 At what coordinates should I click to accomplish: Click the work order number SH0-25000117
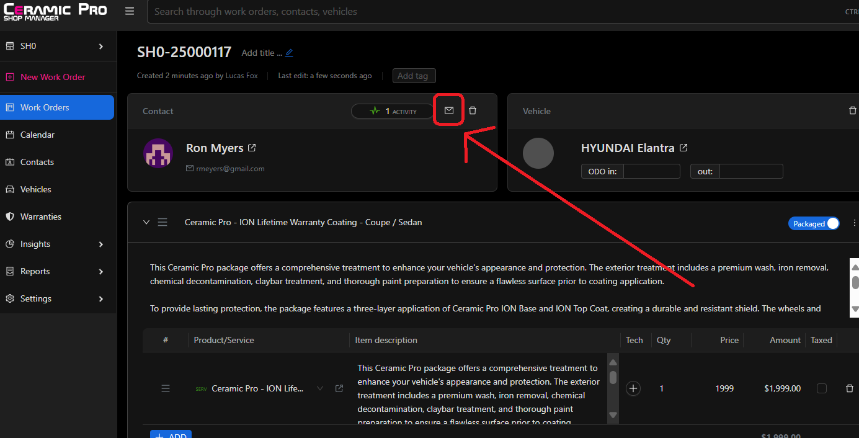click(184, 52)
